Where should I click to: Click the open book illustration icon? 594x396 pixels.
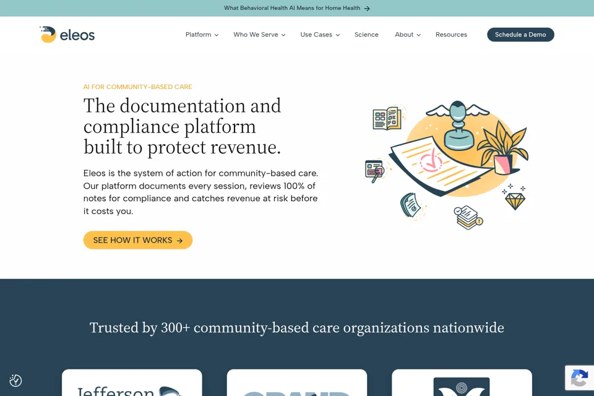pos(387,118)
